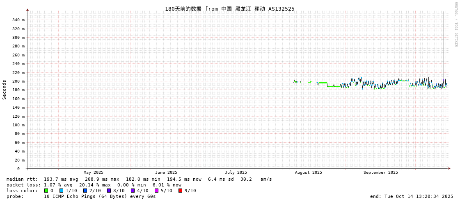Click the vertical Seconds axis label
The image size is (460, 202).
5,90
